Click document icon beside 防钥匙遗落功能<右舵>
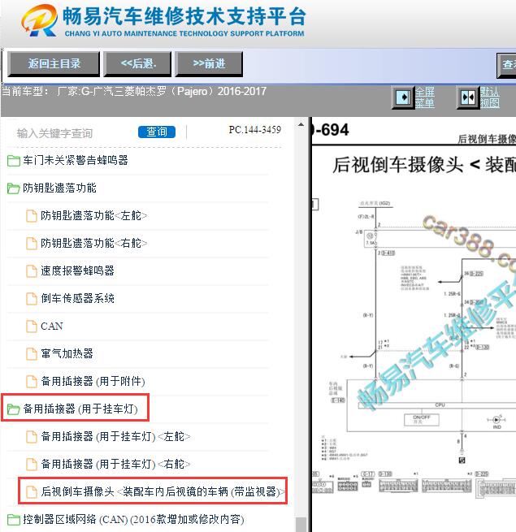The width and height of the screenshot is (516, 532). point(32,244)
